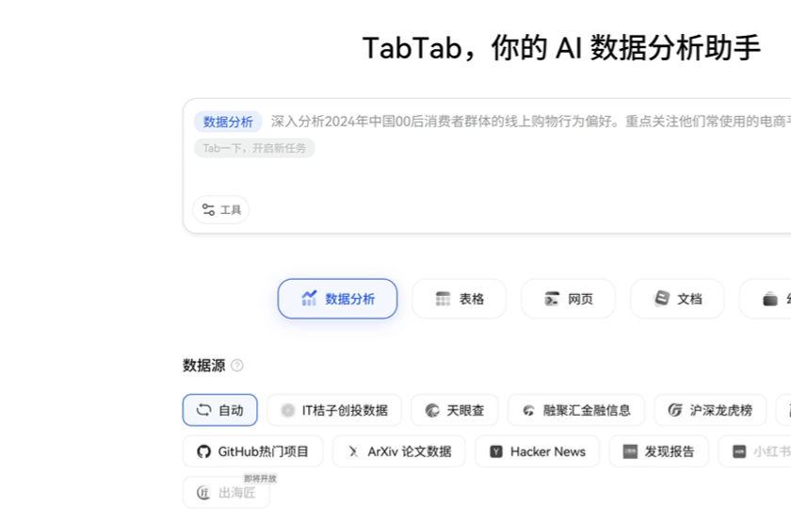Viewport: 791px width, 509px height.
Task: Click the Hacker News Y icon
Action: [496, 452]
